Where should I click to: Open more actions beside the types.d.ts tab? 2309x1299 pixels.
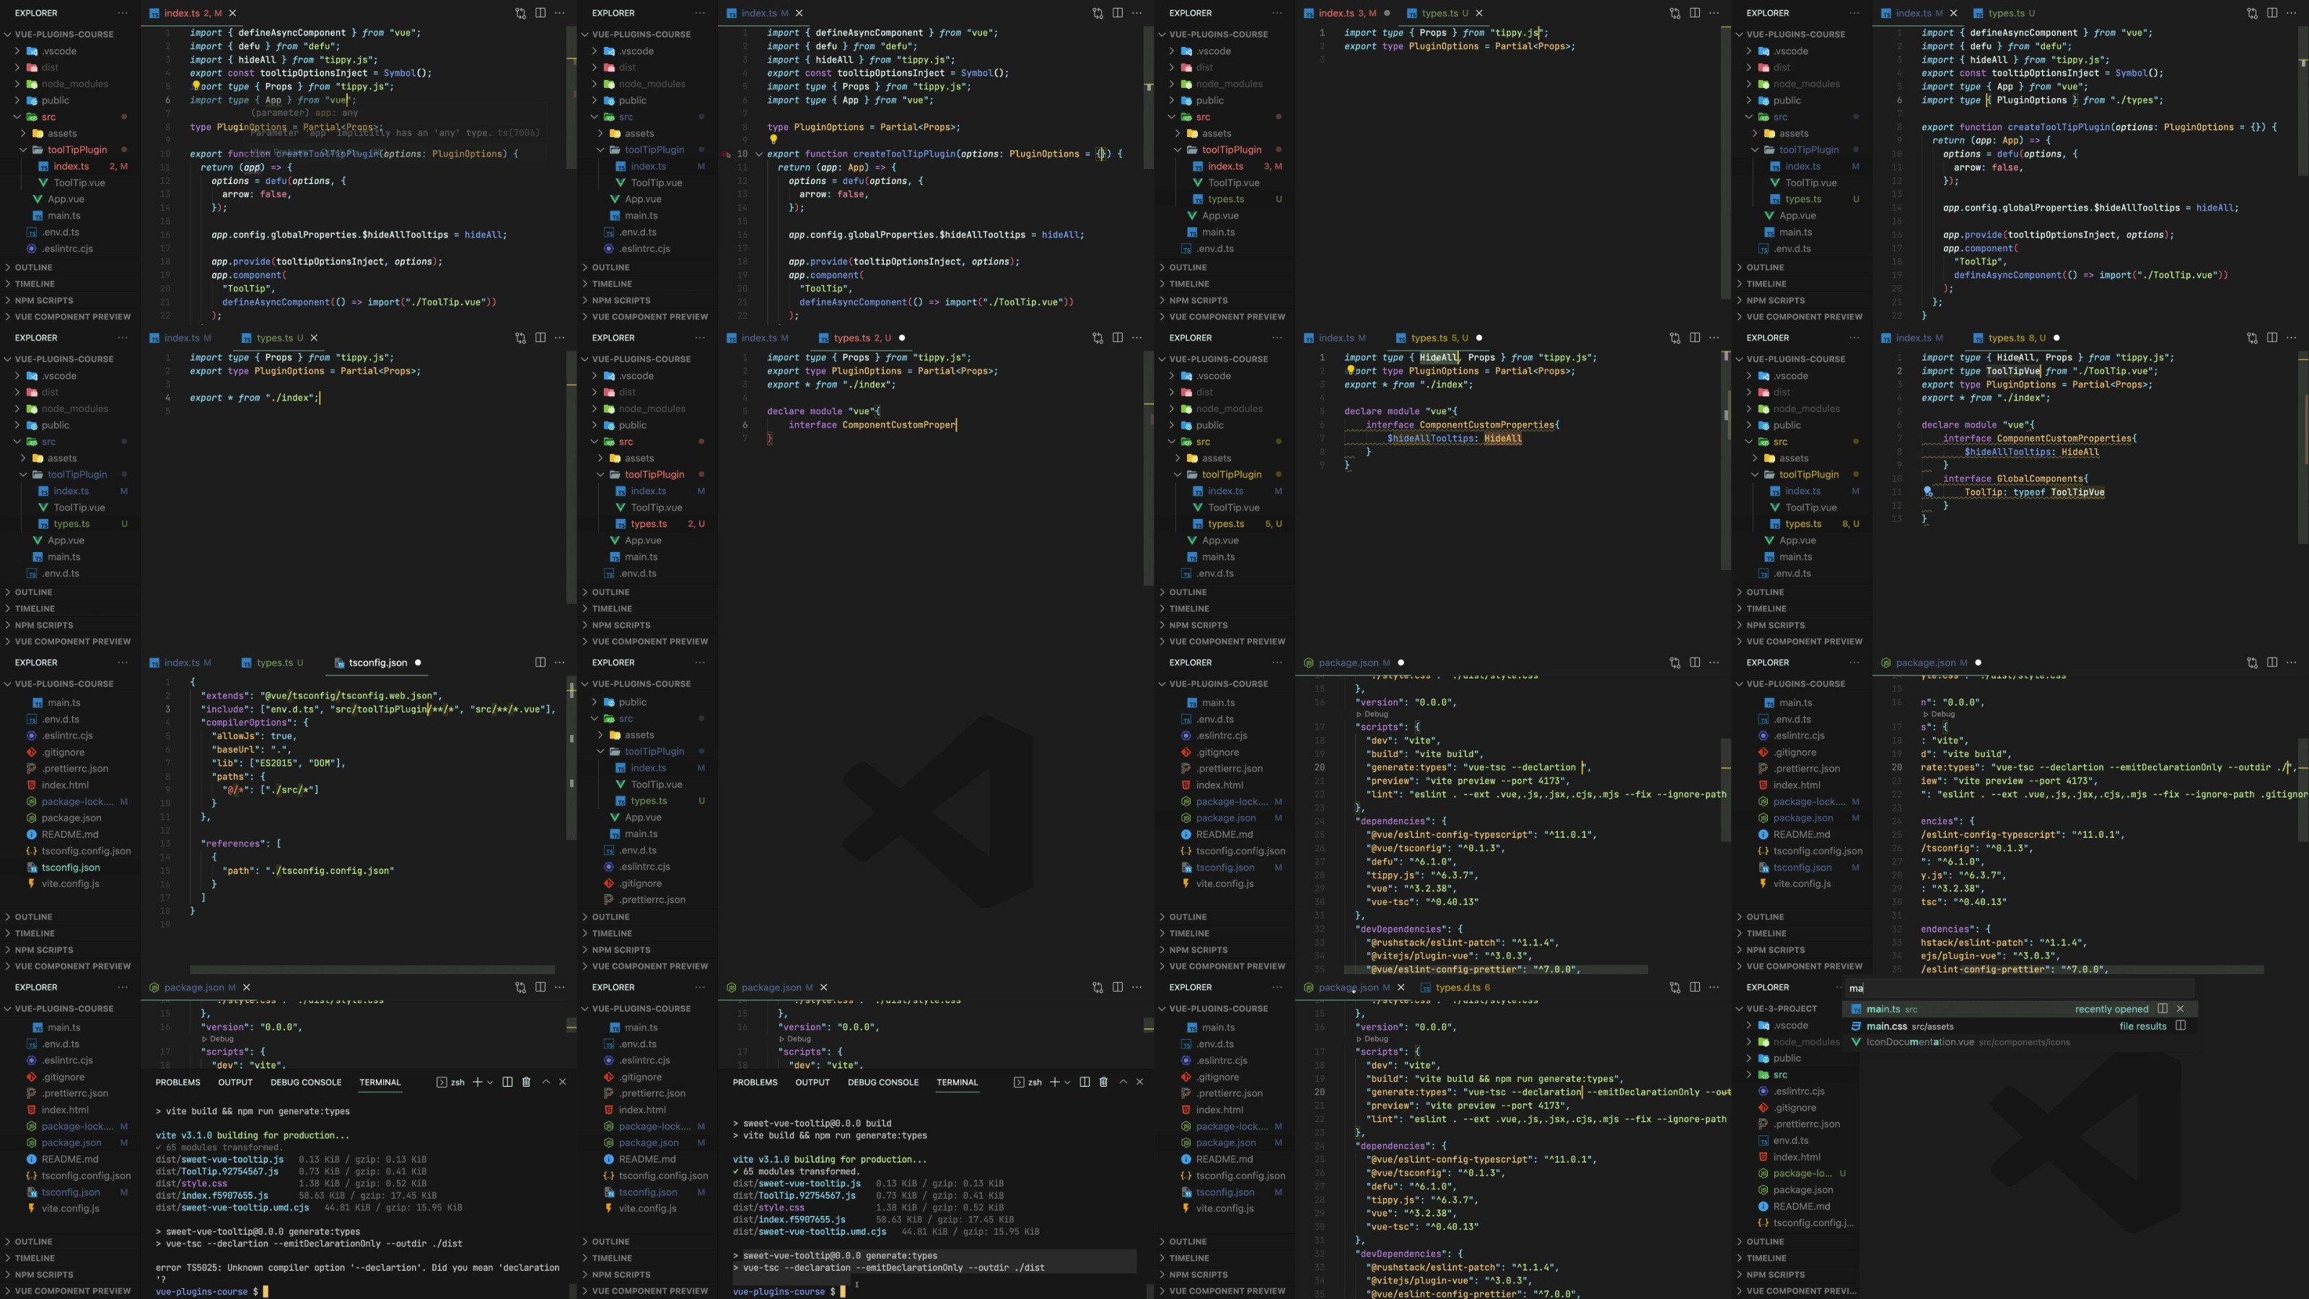coord(1714,987)
